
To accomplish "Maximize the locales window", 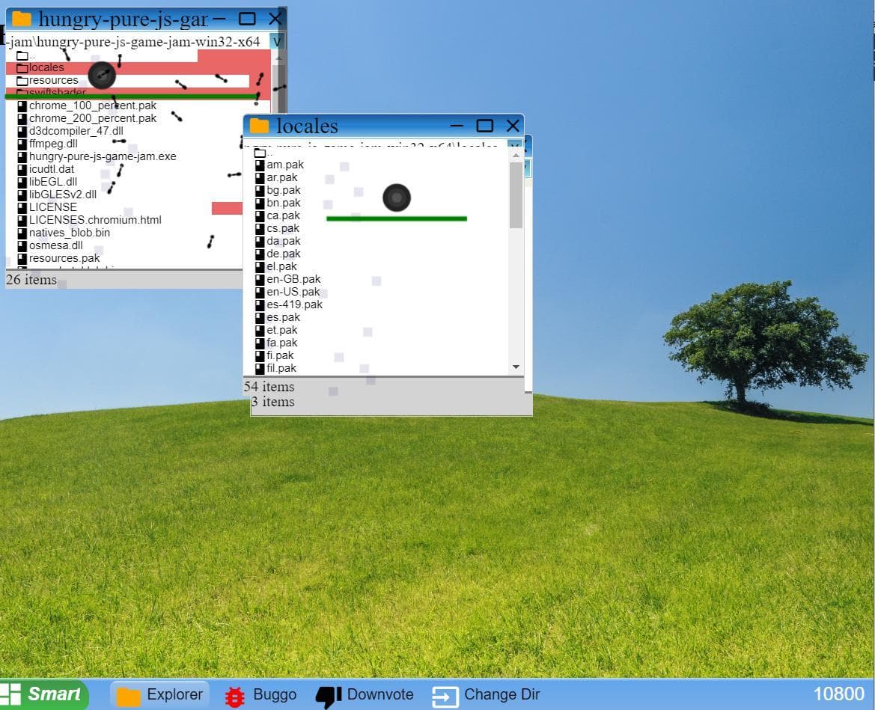I will coord(484,126).
